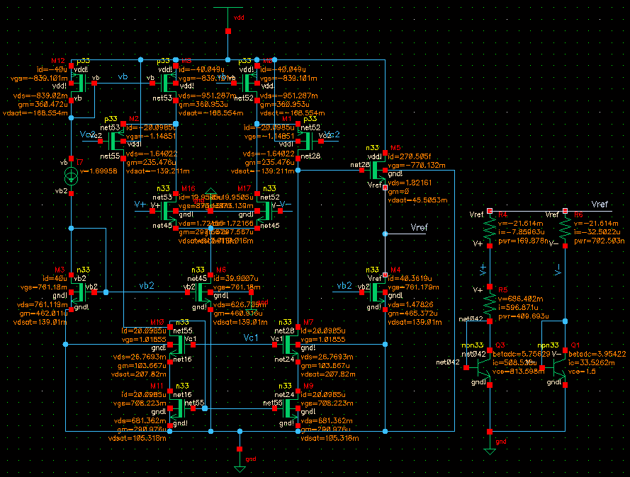Select the M12 PMOS transistor symbol
Screen dimensions: 630x477
coord(82,84)
